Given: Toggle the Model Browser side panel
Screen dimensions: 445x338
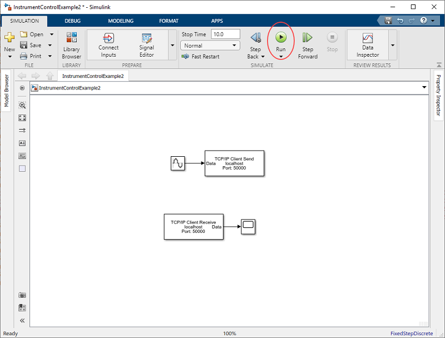Looking at the screenshot, I should (7, 91).
